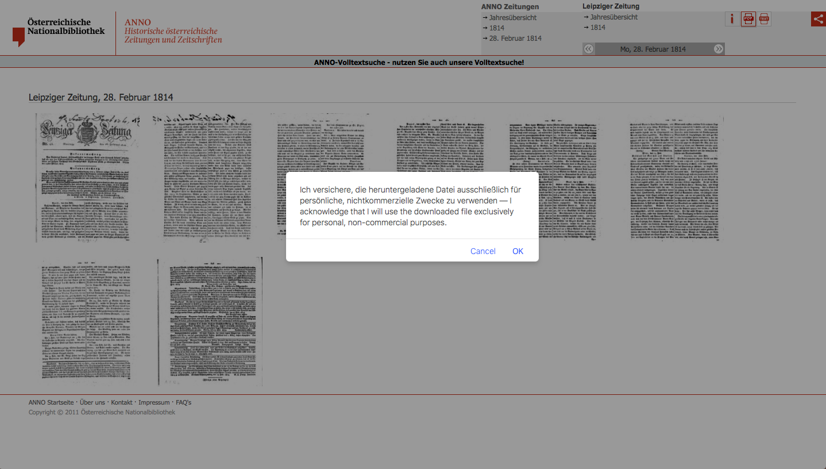Open 1814 under ANNO Zeitungen

click(x=496, y=28)
